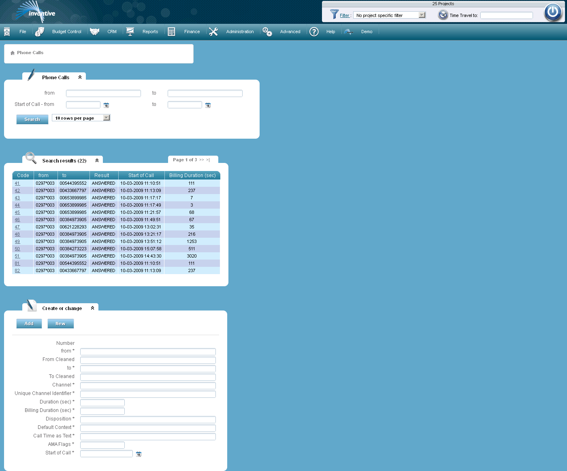Collapse the Phone Calls search panel

coord(80,77)
